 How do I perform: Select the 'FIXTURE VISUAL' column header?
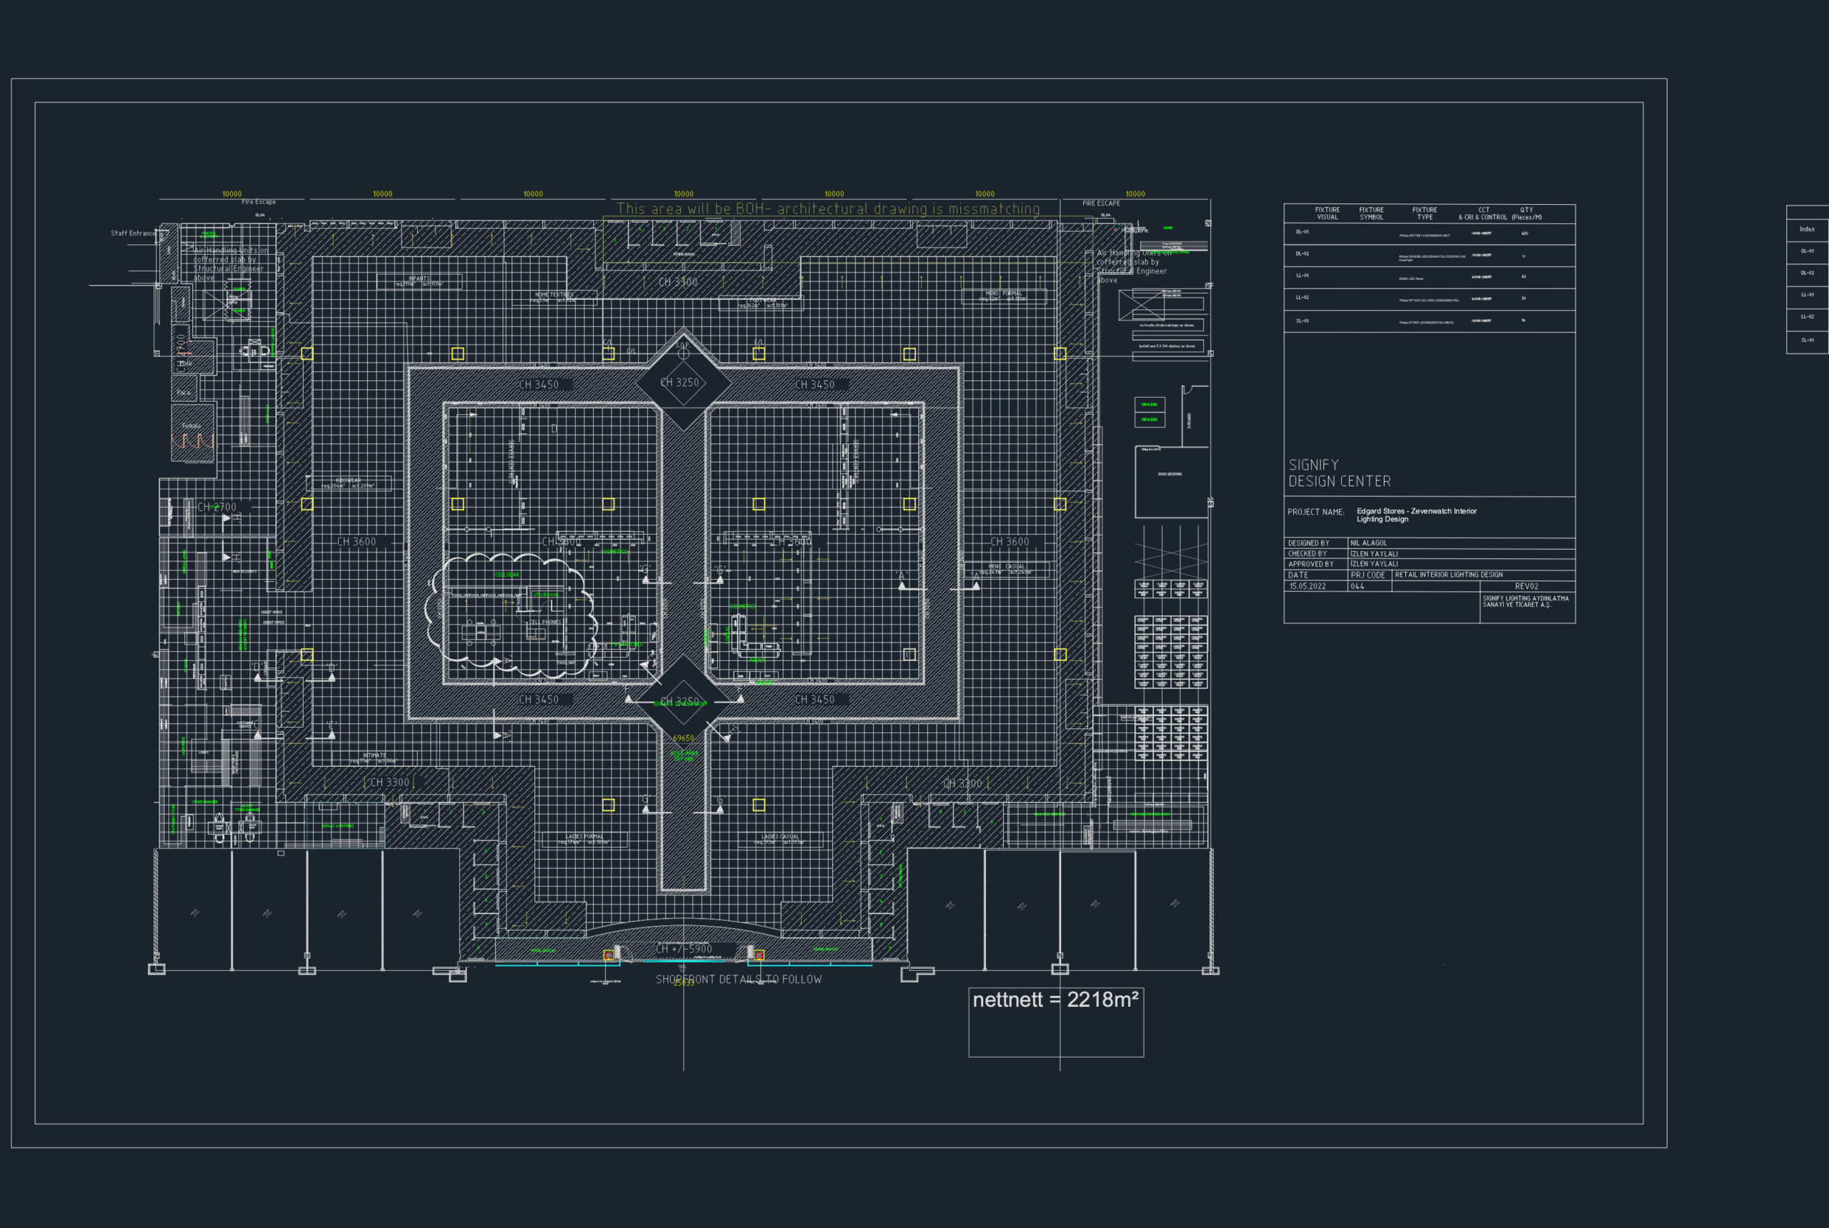1327,213
